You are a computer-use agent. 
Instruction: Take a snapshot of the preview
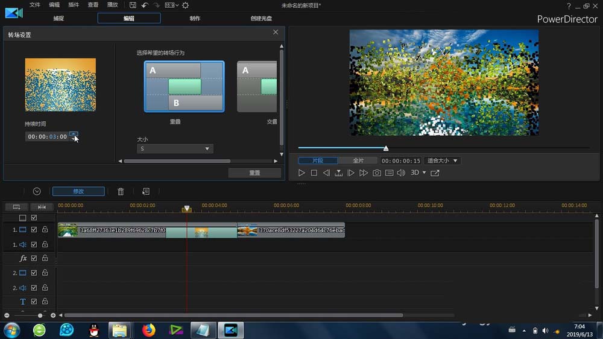click(377, 173)
